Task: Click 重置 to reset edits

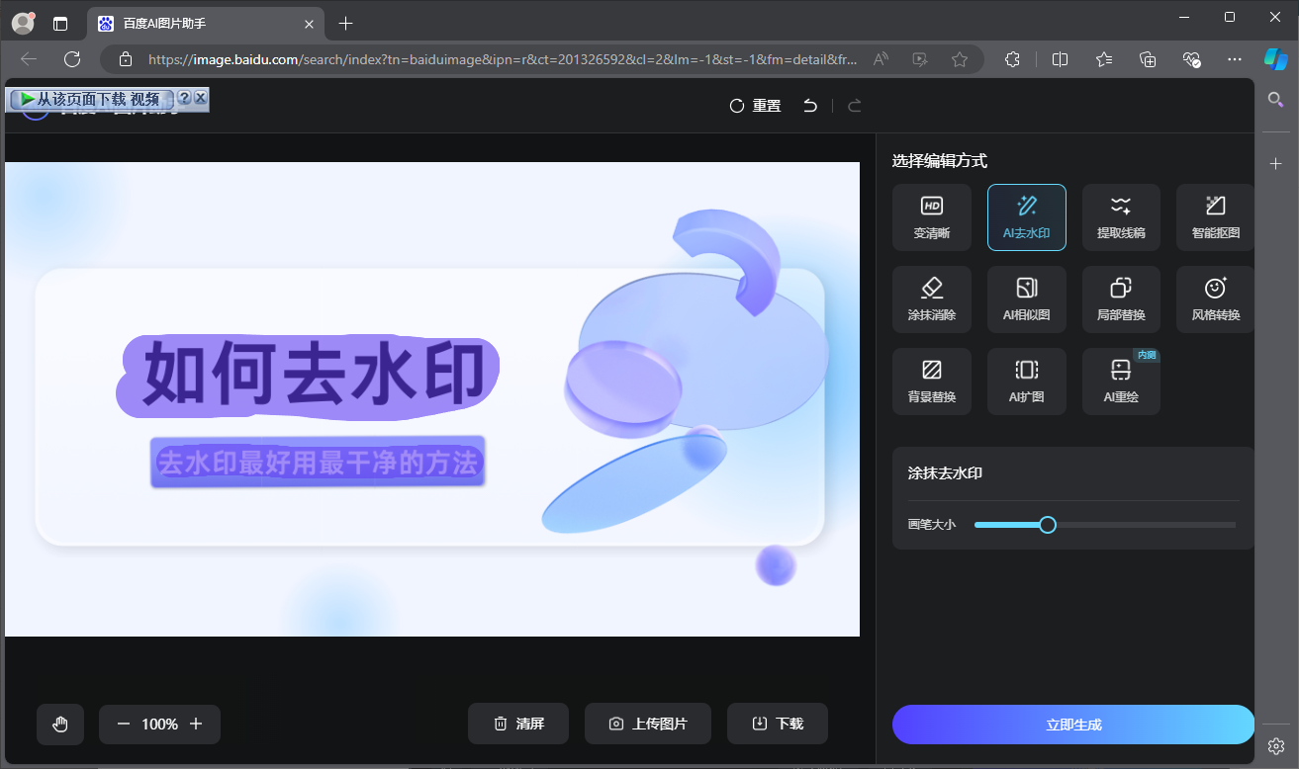Action: click(754, 105)
